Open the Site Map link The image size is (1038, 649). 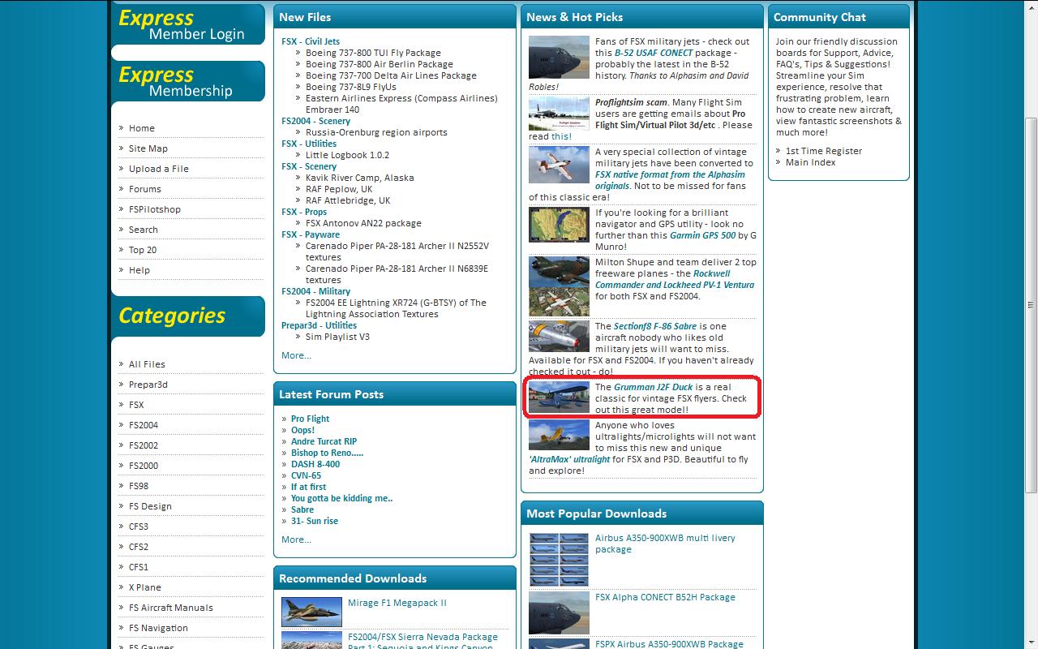click(148, 148)
